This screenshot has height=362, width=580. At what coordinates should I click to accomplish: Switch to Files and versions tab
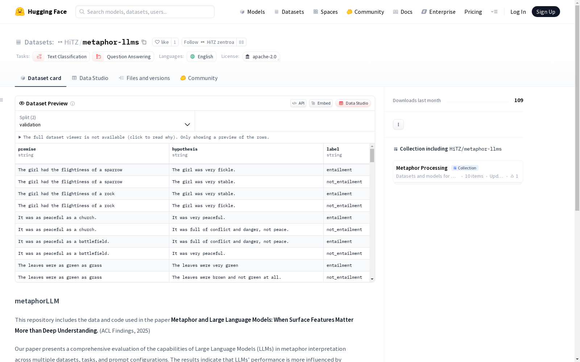click(144, 78)
